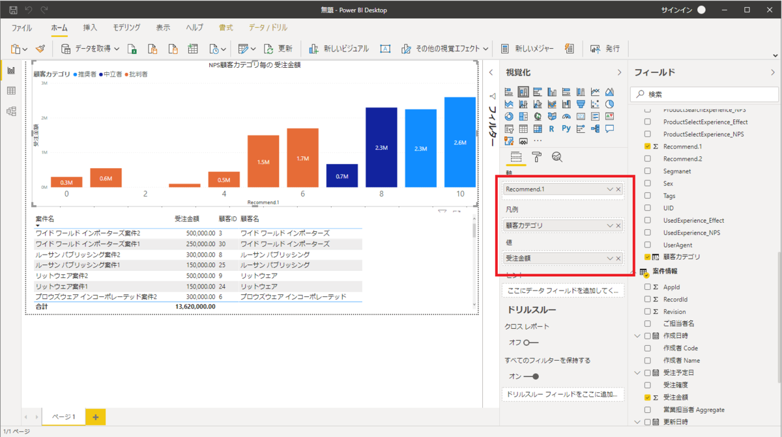The width and height of the screenshot is (782, 437).
Task: Select the R script visual
Action: [552, 128]
